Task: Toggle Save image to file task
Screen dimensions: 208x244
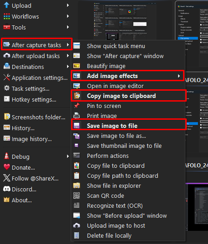Action: tap(129, 126)
